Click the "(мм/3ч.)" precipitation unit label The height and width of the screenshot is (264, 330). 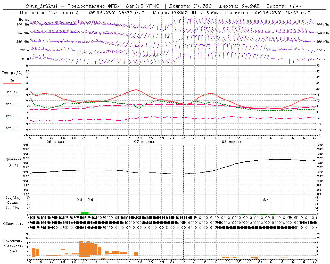coord(13,198)
